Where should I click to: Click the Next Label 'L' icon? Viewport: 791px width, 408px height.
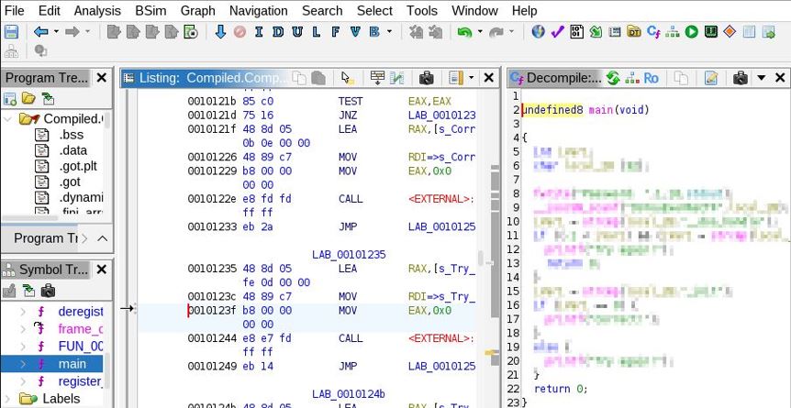click(317, 32)
